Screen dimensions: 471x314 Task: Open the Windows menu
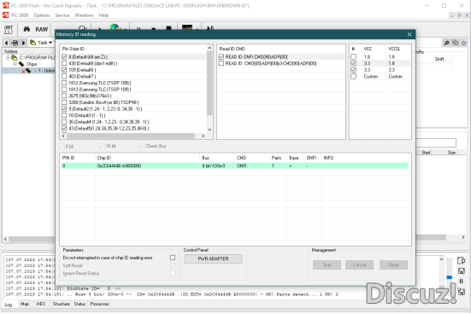click(84, 15)
